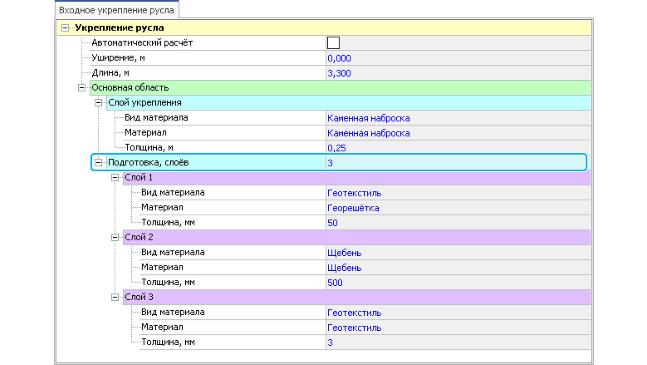Open Слой 3 Материал value Геотекстиль
The height and width of the screenshot is (365, 647).
click(x=458, y=327)
